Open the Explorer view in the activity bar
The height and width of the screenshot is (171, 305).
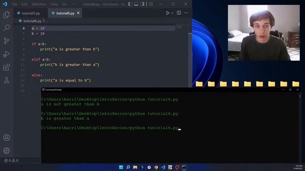[x=6, y=15]
